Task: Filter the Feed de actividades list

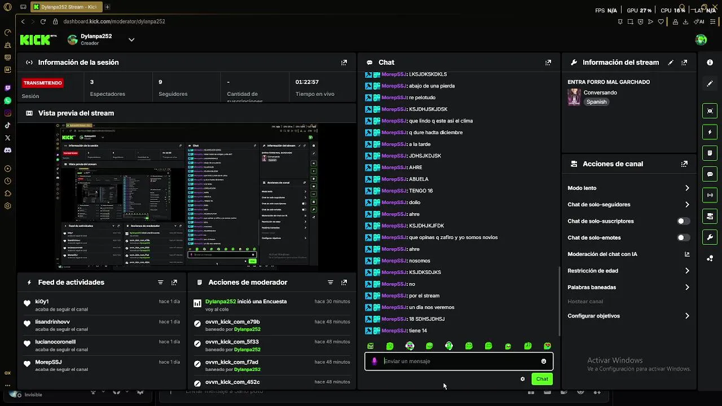Action: 160,283
